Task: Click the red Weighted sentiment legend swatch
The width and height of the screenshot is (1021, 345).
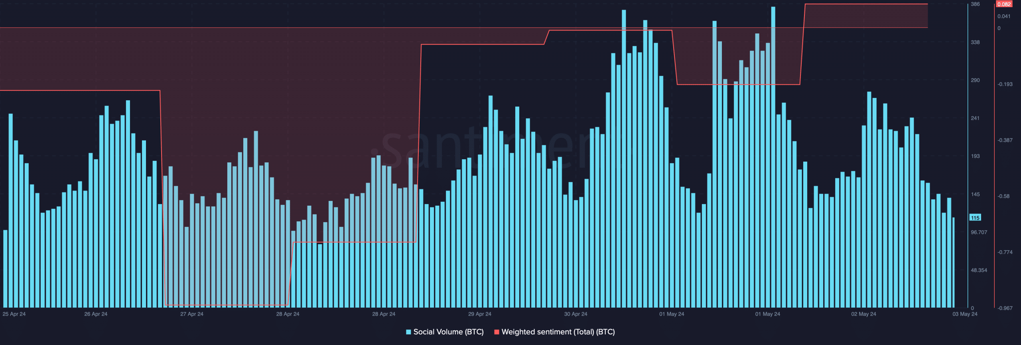Action: coord(497,332)
